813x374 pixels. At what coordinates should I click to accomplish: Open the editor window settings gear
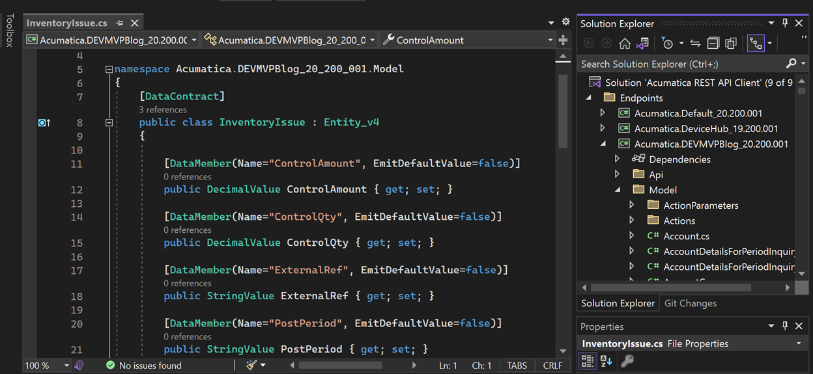[565, 22]
